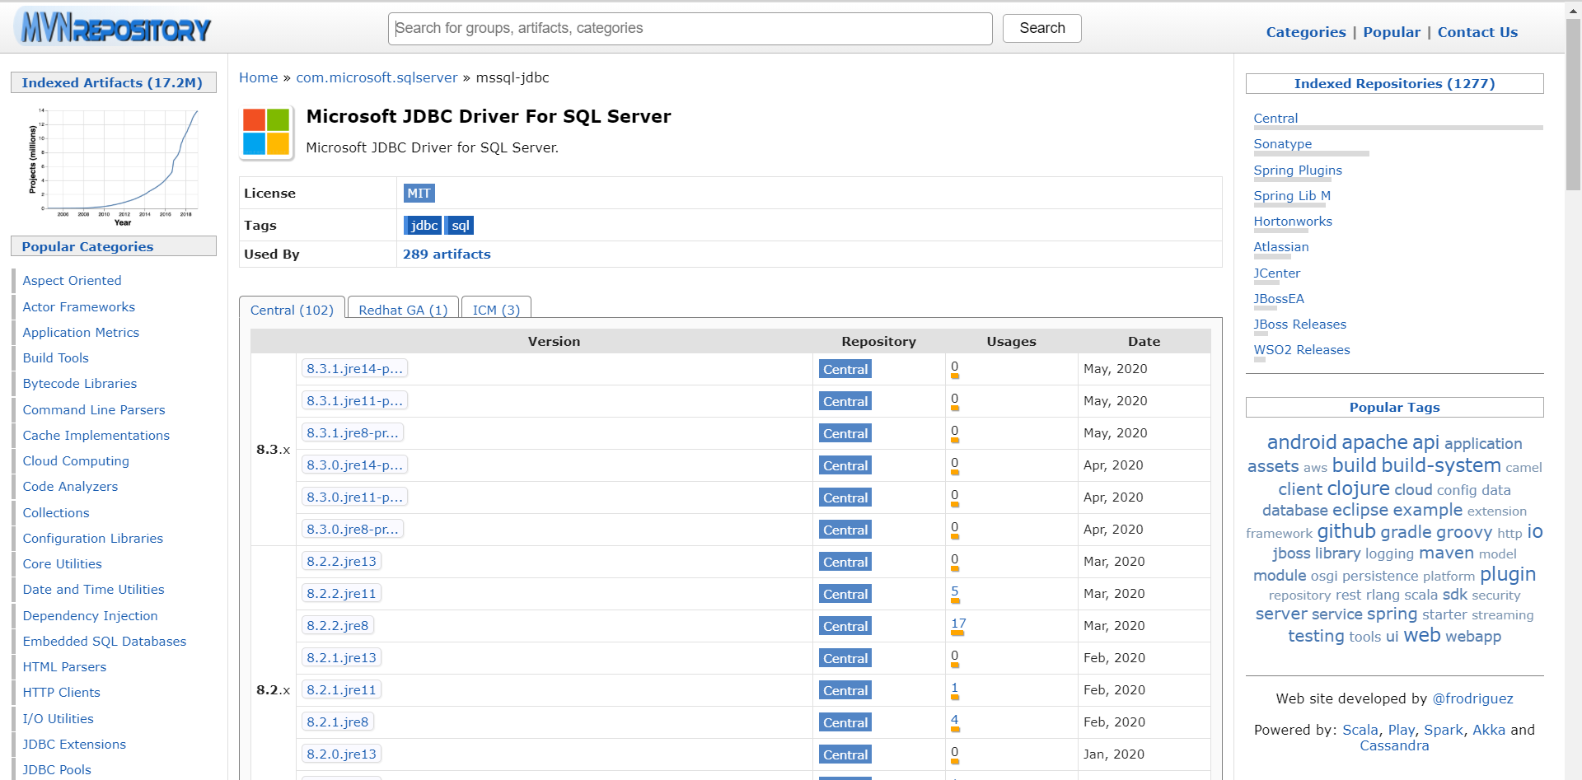This screenshot has width=1582, height=780.
Task: Open version 8.3.0.jre14-p...
Action: [354, 465]
